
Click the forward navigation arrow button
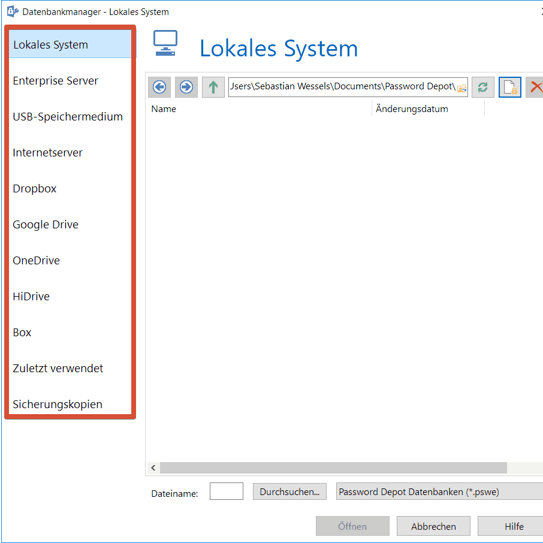186,87
